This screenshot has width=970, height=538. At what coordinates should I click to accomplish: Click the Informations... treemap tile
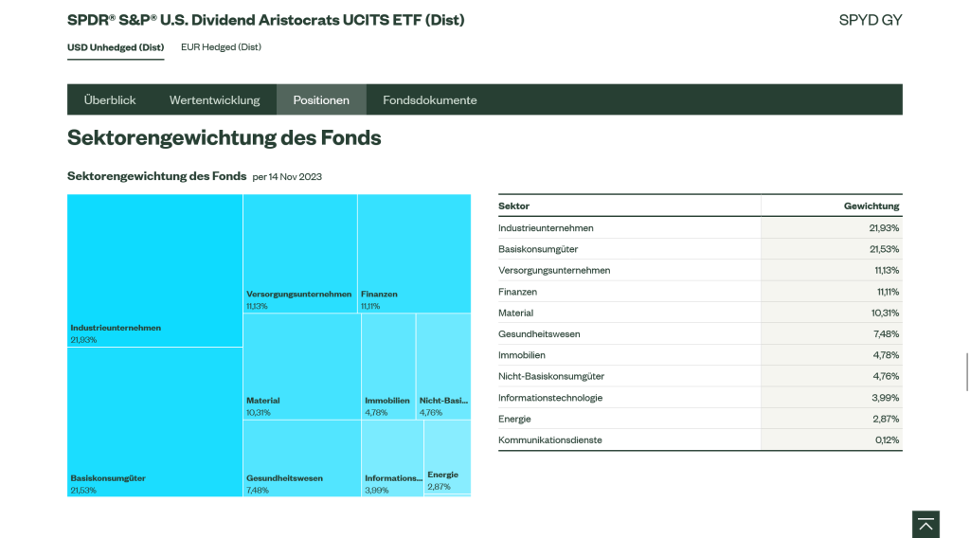392,458
